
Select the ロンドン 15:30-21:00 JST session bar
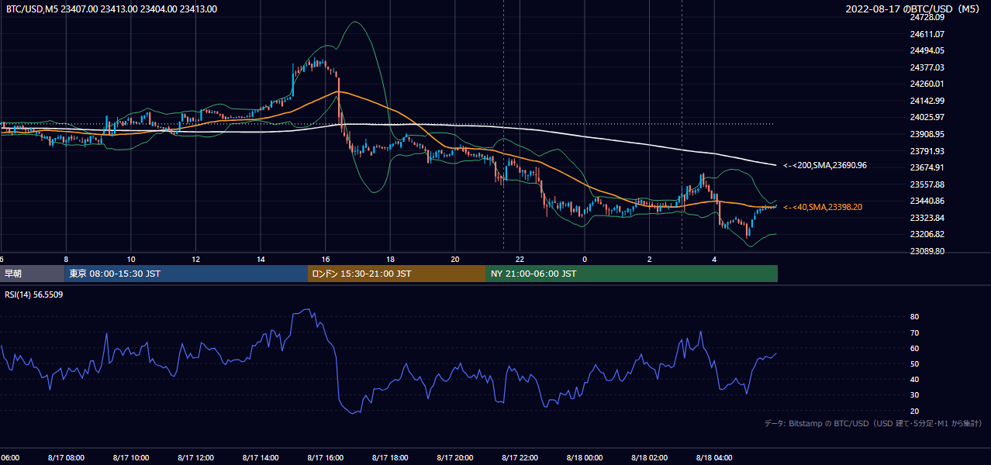tap(397, 274)
